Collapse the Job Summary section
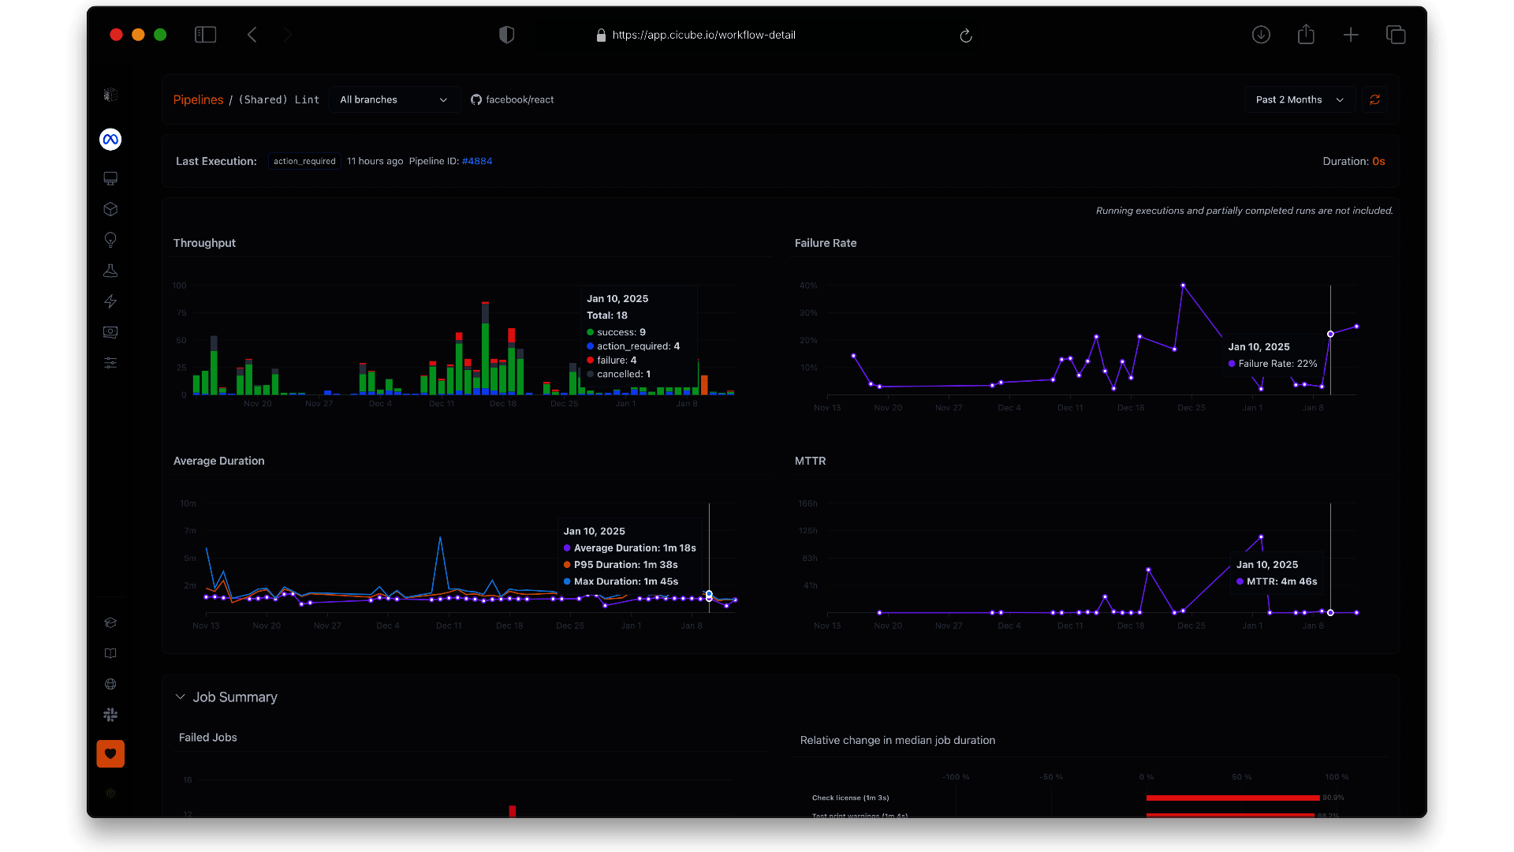This screenshot has height=852, width=1514. point(181,697)
